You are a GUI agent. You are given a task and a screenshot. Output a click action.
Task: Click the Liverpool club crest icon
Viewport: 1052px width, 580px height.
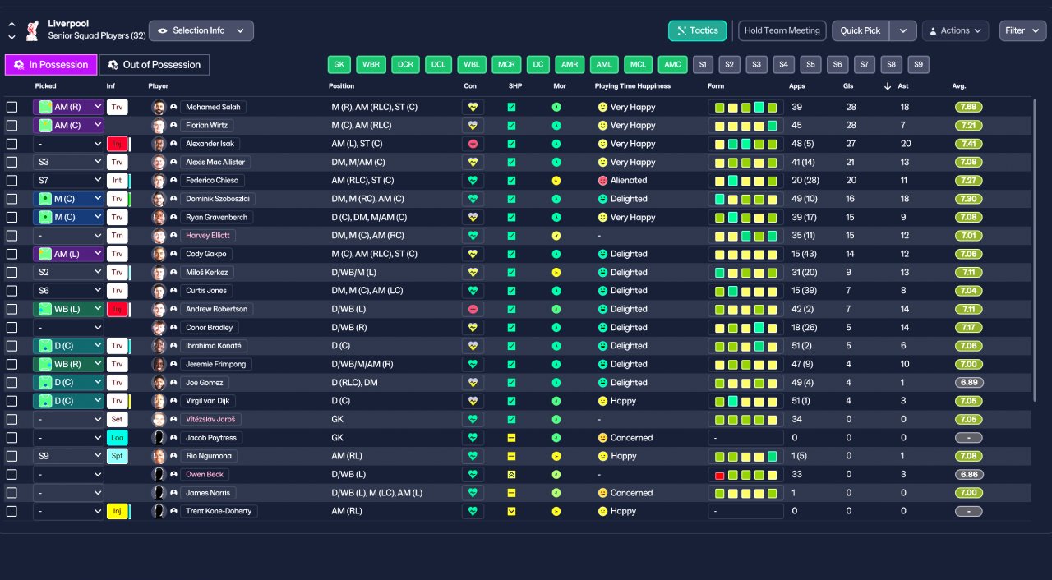click(x=32, y=30)
